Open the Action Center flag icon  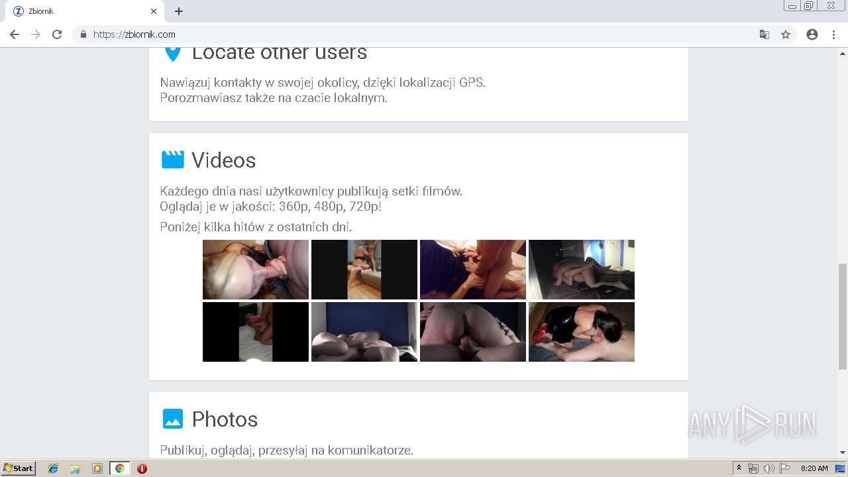pos(785,468)
